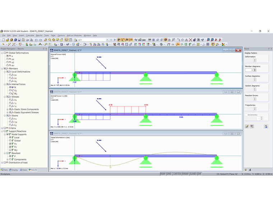Click the view in X direction icon
273x205 pixels.
click(135, 45)
